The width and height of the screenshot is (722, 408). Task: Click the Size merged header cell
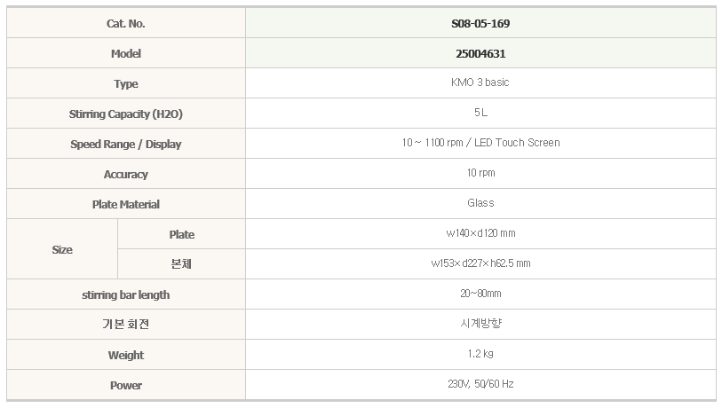[x=62, y=249]
